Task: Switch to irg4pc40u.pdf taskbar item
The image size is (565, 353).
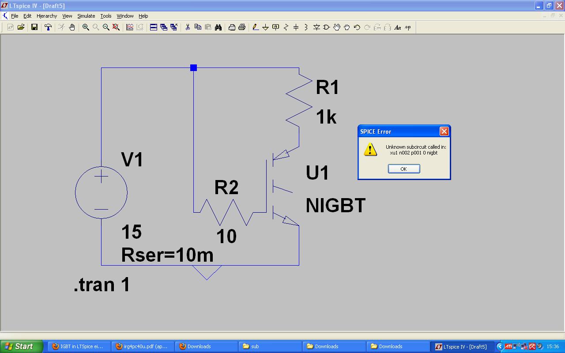Action: [143, 346]
